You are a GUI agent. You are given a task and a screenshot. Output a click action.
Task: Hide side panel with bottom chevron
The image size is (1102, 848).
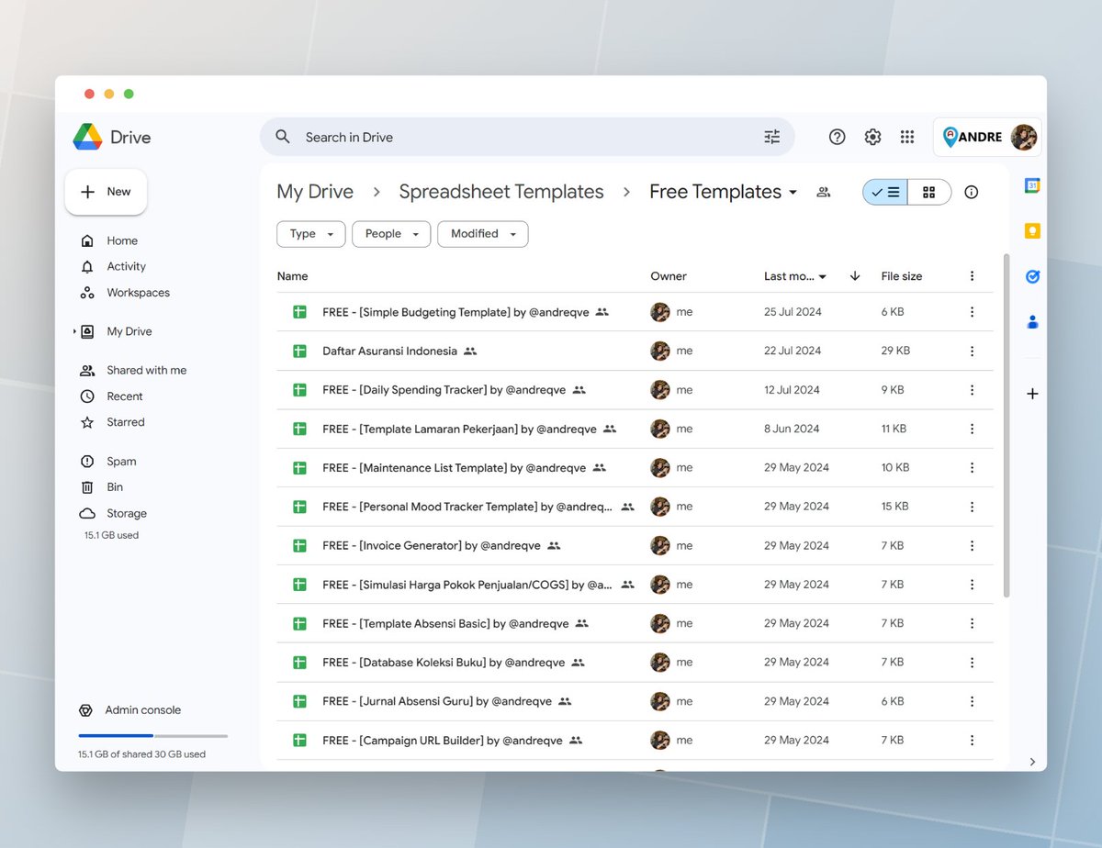1032,762
